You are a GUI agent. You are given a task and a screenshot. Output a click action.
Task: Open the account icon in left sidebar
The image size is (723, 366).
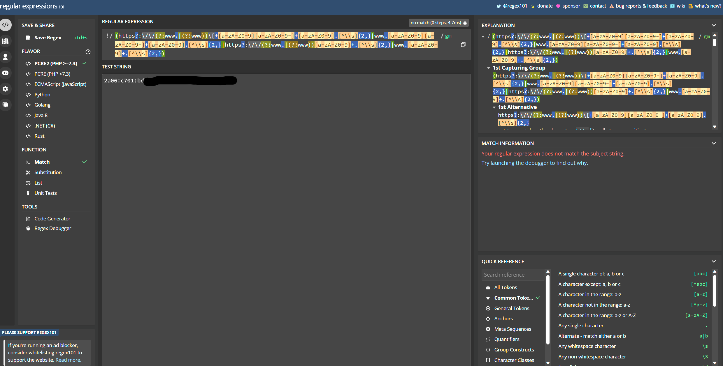pos(6,57)
